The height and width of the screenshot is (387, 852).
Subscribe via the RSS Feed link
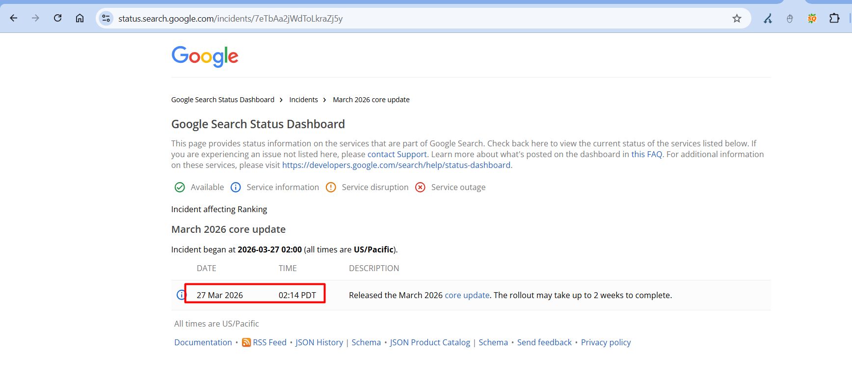pyautogui.click(x=269, y=342)
